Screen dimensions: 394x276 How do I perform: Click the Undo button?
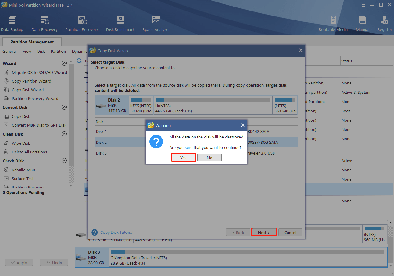point(54,262)
